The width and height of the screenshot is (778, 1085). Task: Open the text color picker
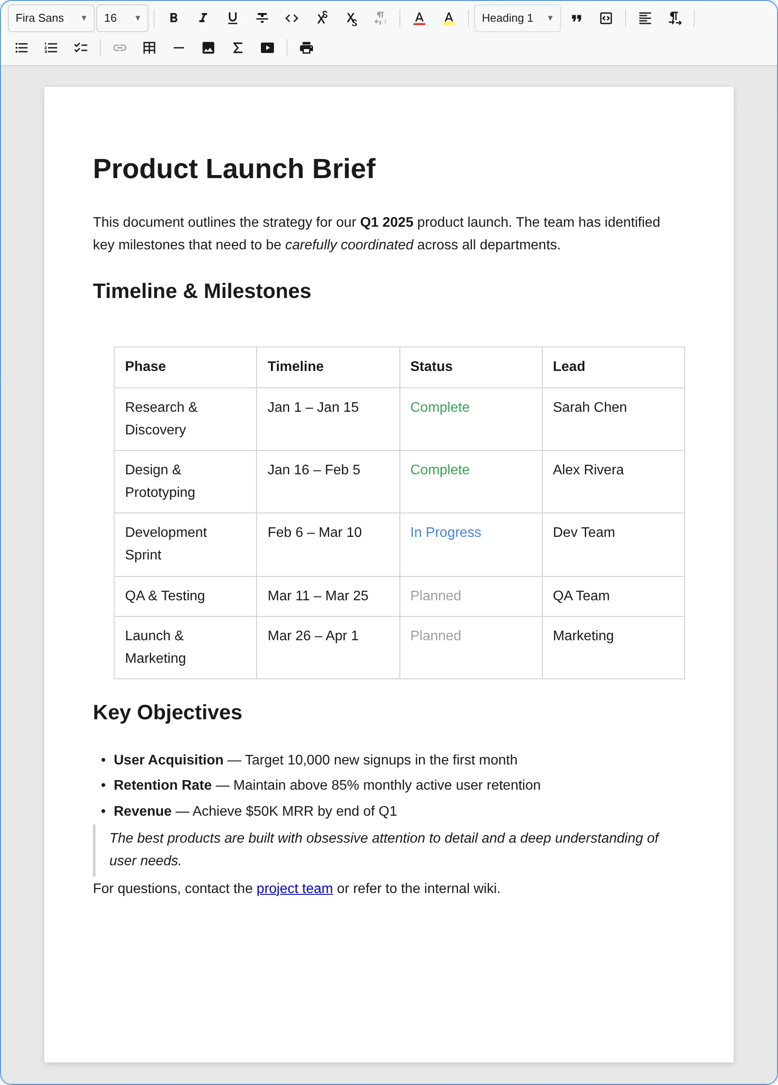pyautogui.click(x=419, y=18)
